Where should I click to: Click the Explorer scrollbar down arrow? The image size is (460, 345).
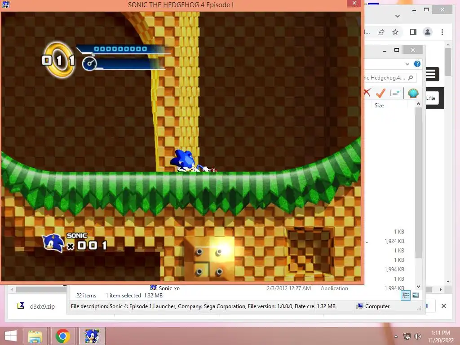point(419,286)
